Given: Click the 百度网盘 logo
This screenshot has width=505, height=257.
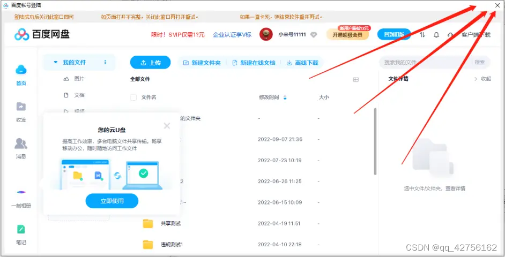Looking at the screenshot, I should coord(42,34).
